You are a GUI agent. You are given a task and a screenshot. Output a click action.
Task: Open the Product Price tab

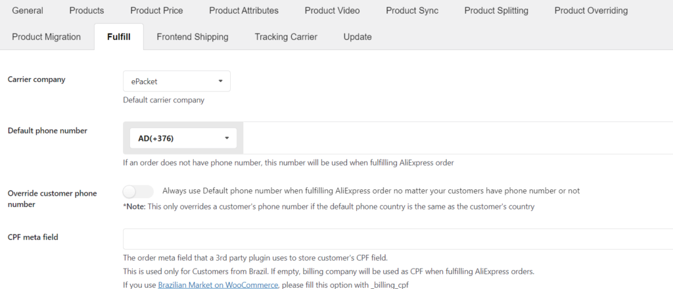pyautogui.click(x=156, y=11)
